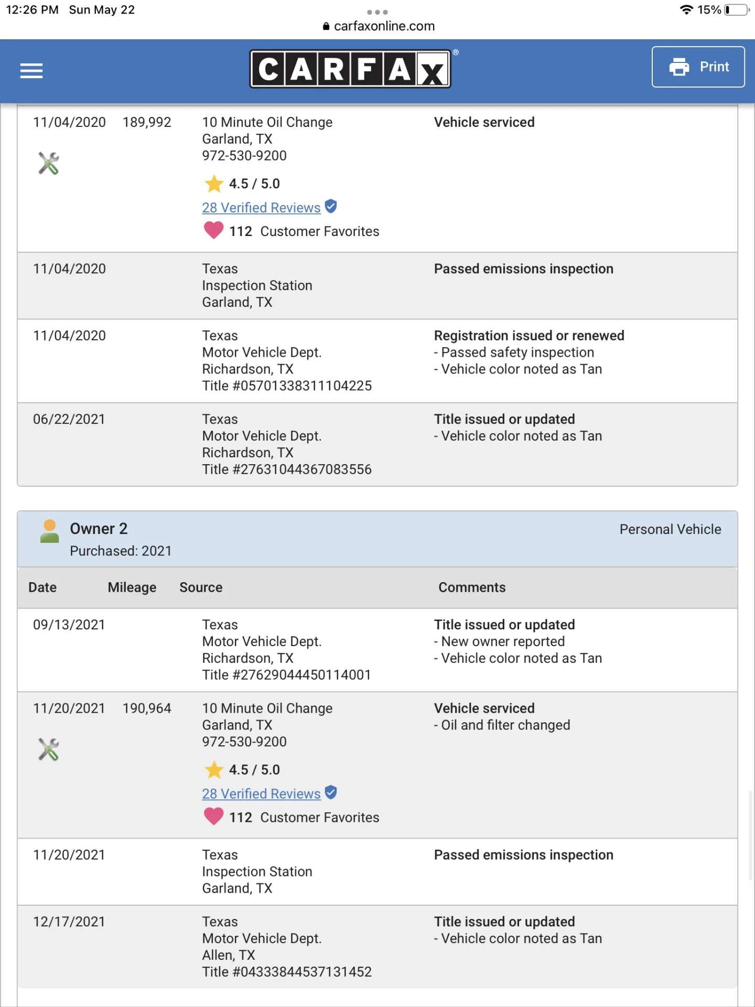Click the verified shield badge in 11/04/2020 entry
This screenshot has height=1007, width=755.
click(x=331, y=207)
